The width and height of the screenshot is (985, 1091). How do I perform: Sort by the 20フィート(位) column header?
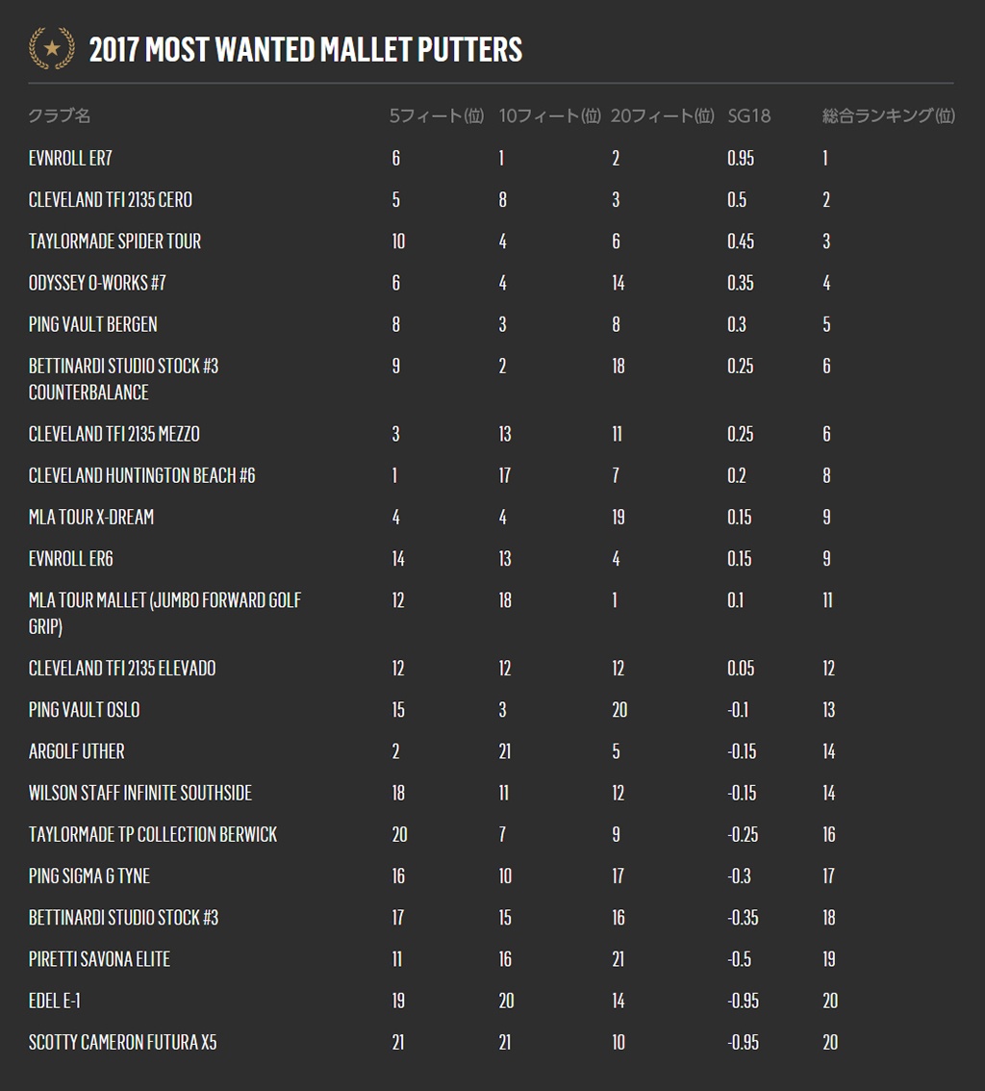point(662,115)
